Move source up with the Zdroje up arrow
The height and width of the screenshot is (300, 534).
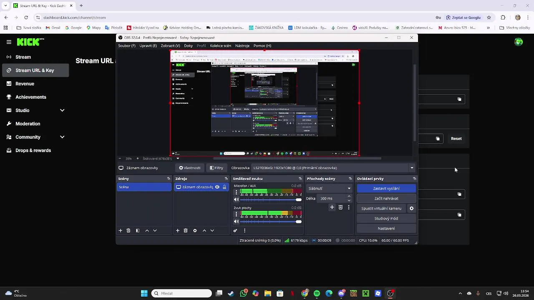point(204,230)
